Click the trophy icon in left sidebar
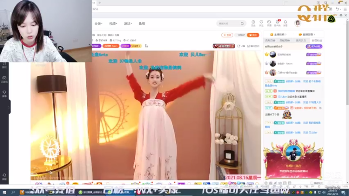 tap(4, 92)
